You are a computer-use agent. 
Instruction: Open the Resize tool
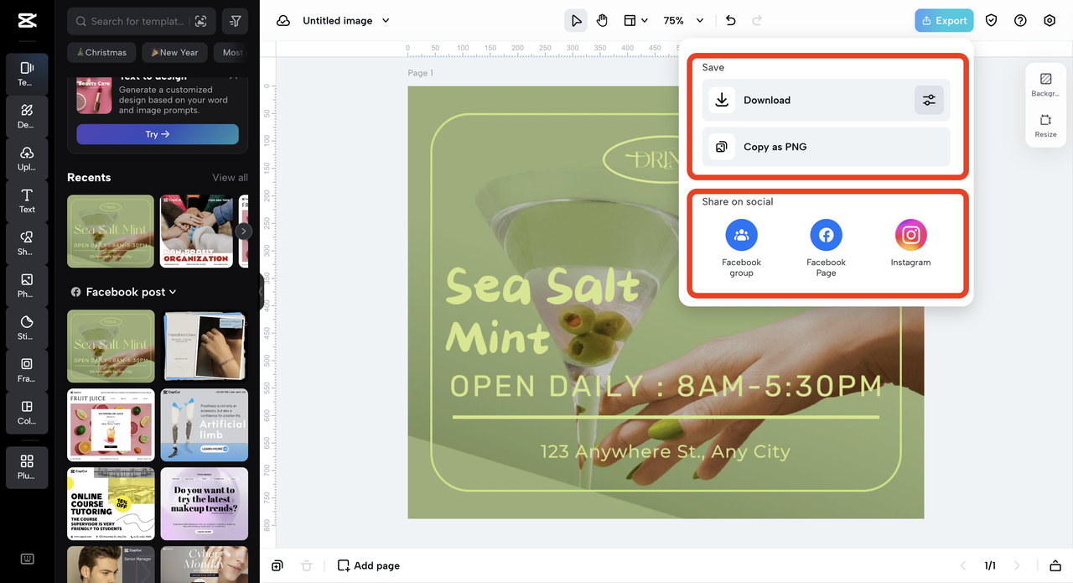point(1045,125)
